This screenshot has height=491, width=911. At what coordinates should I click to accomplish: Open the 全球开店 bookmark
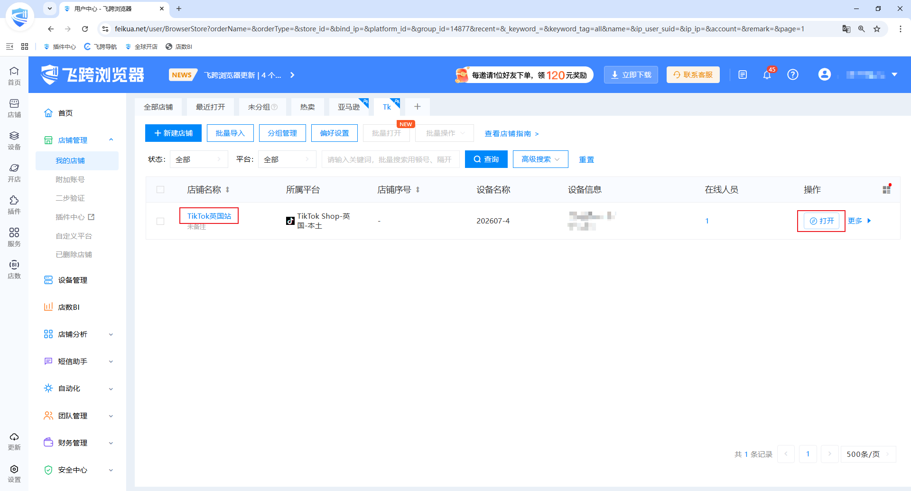point(141,46)
